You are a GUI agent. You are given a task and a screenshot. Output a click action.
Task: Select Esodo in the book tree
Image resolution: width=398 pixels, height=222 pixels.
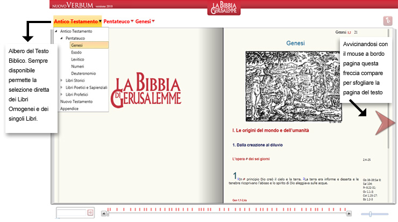coord(77,53)
